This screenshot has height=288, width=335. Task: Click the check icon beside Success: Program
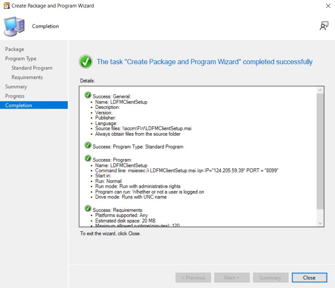coord(88,159)
